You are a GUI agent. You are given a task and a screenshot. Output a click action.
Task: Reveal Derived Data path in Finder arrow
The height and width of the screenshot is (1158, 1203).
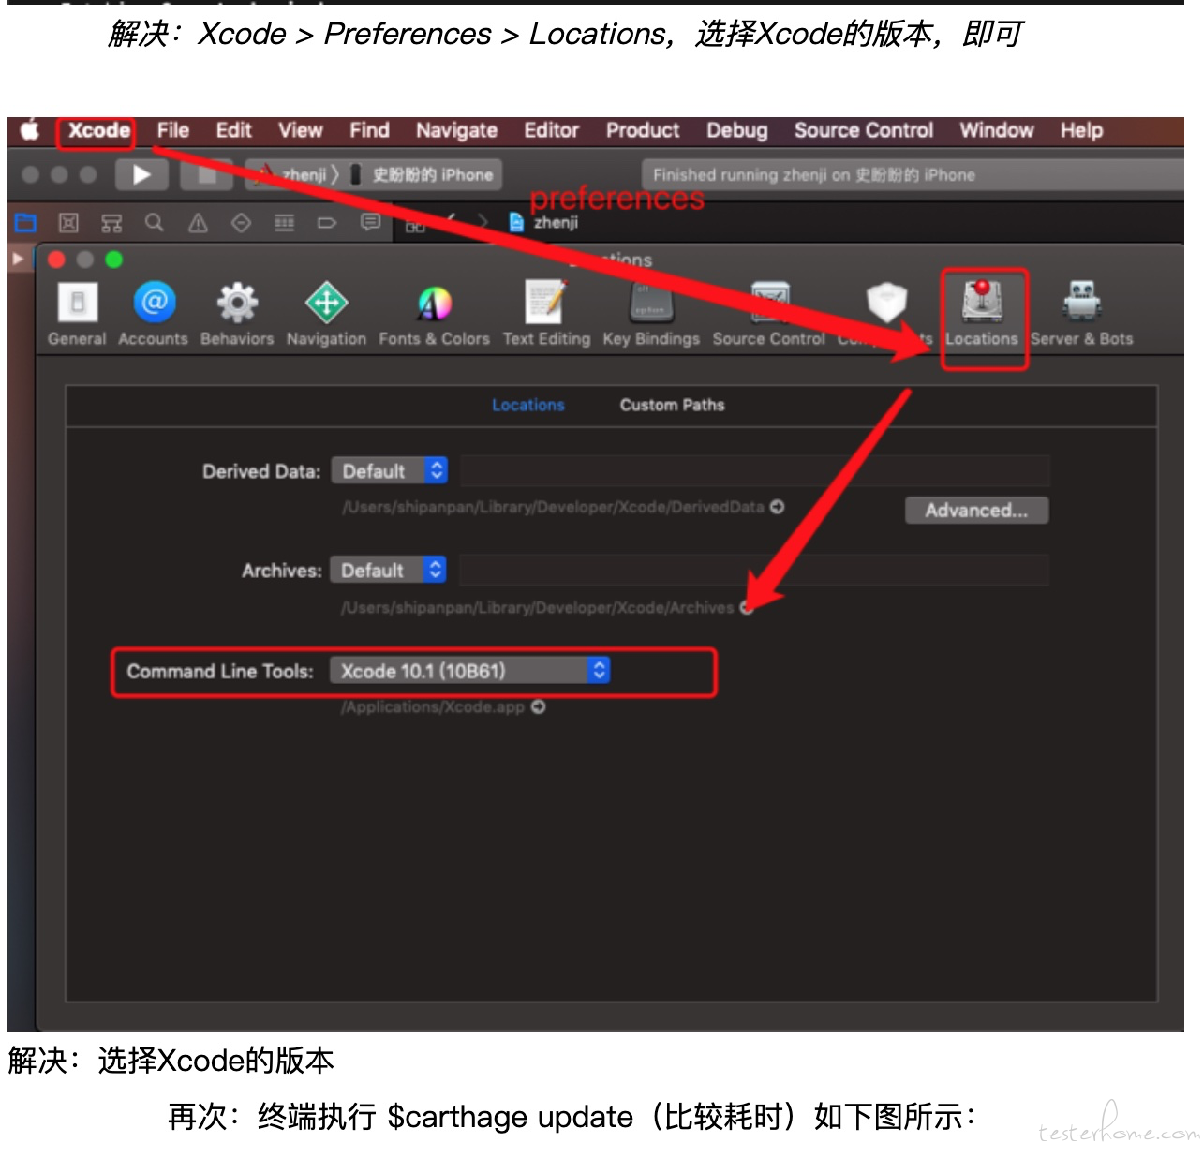[x=777, y=507]
